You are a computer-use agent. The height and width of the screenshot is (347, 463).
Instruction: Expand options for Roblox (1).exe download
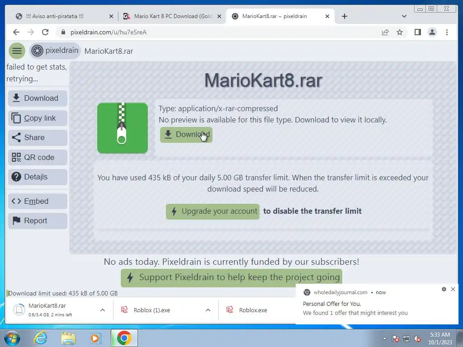pos(208,310)
